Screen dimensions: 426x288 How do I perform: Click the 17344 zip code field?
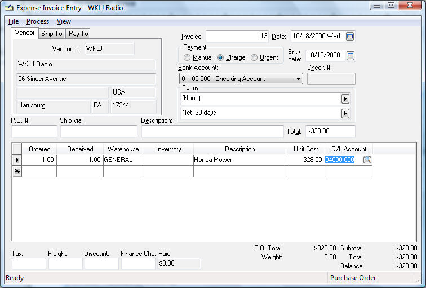click(134, 106)
